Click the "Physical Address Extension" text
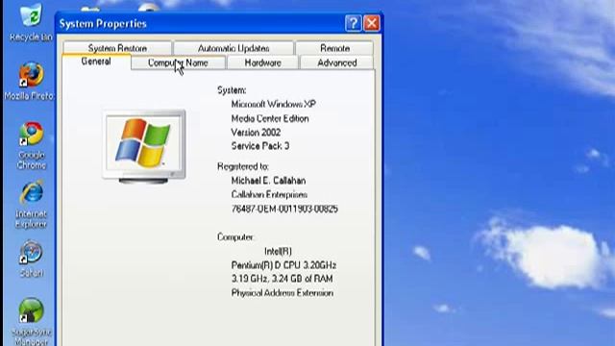 (x=283, y=293)
